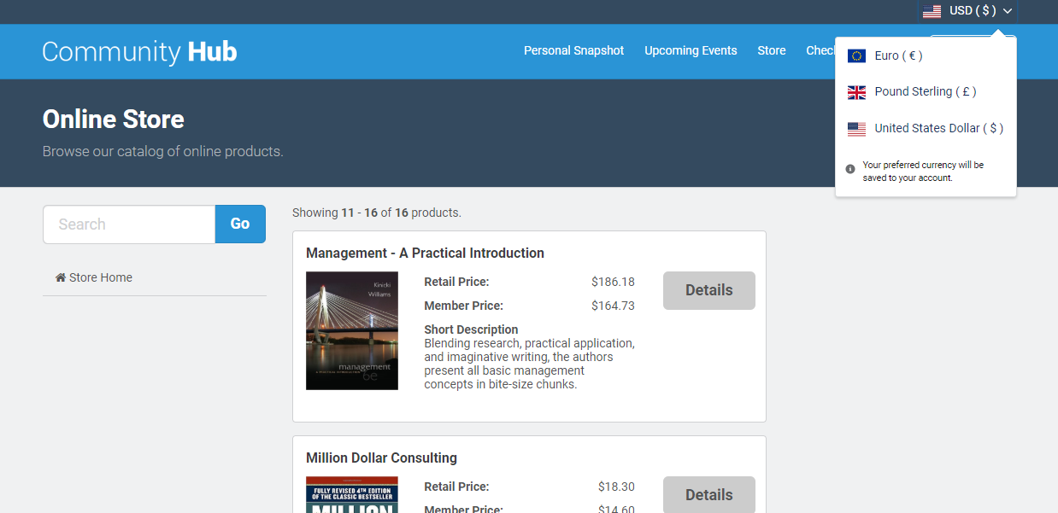Click the Million Dollar Consulting product title
The width and height of the screenshot is (1058, 513).
point(381,458)
